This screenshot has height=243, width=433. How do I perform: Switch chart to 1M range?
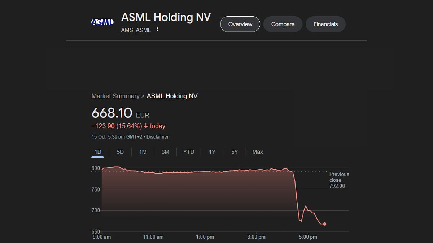pos(143,152)
